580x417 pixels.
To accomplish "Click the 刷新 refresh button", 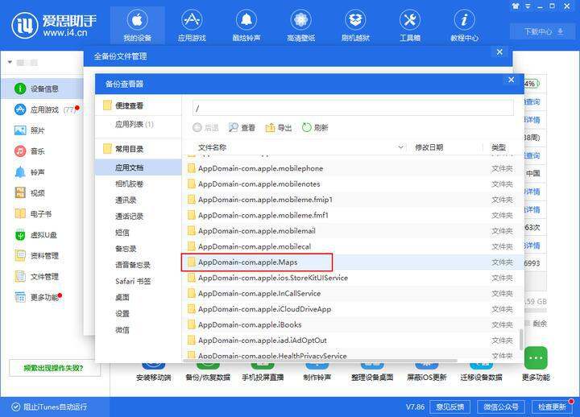I will (315, 128).
